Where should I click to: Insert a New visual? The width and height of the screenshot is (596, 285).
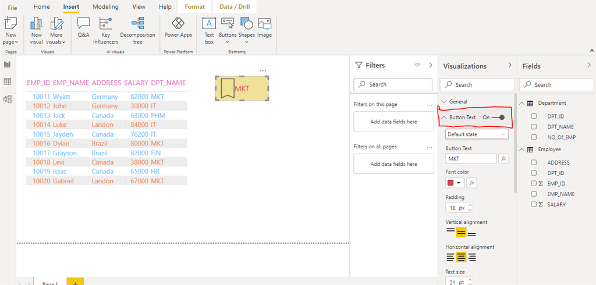37,31
